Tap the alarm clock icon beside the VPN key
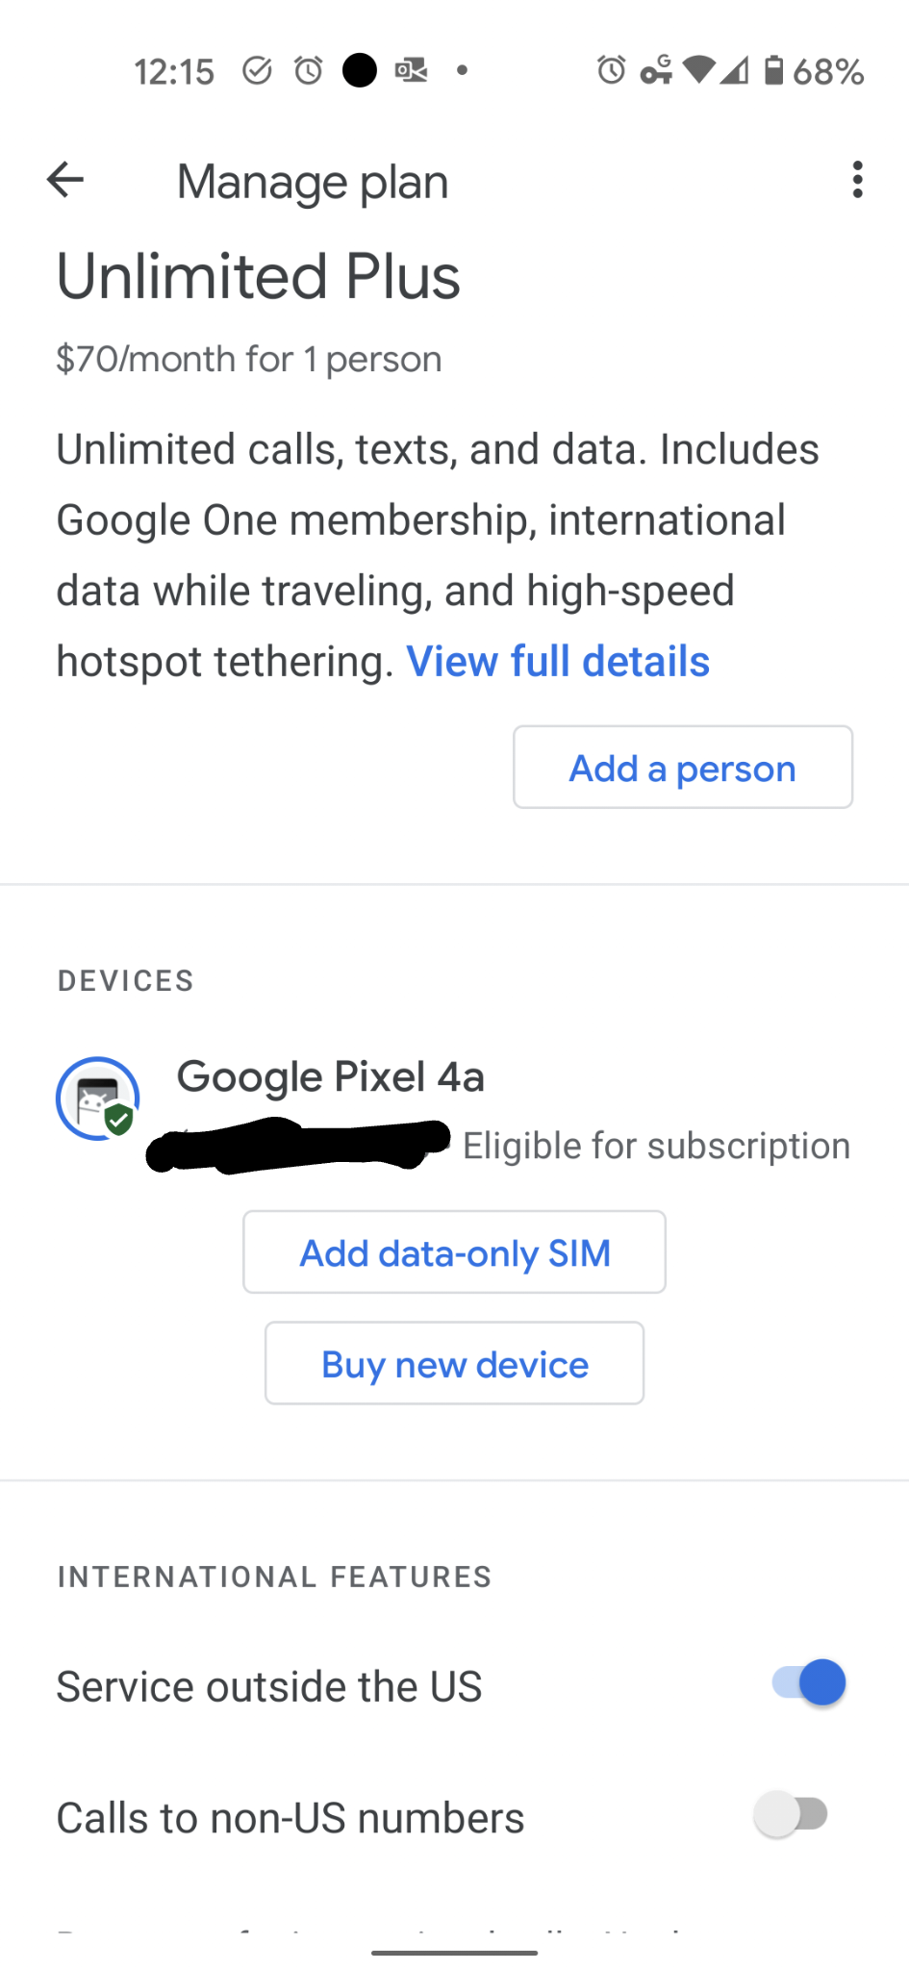Screen dimensions: 909x1970 click(611, 70)
